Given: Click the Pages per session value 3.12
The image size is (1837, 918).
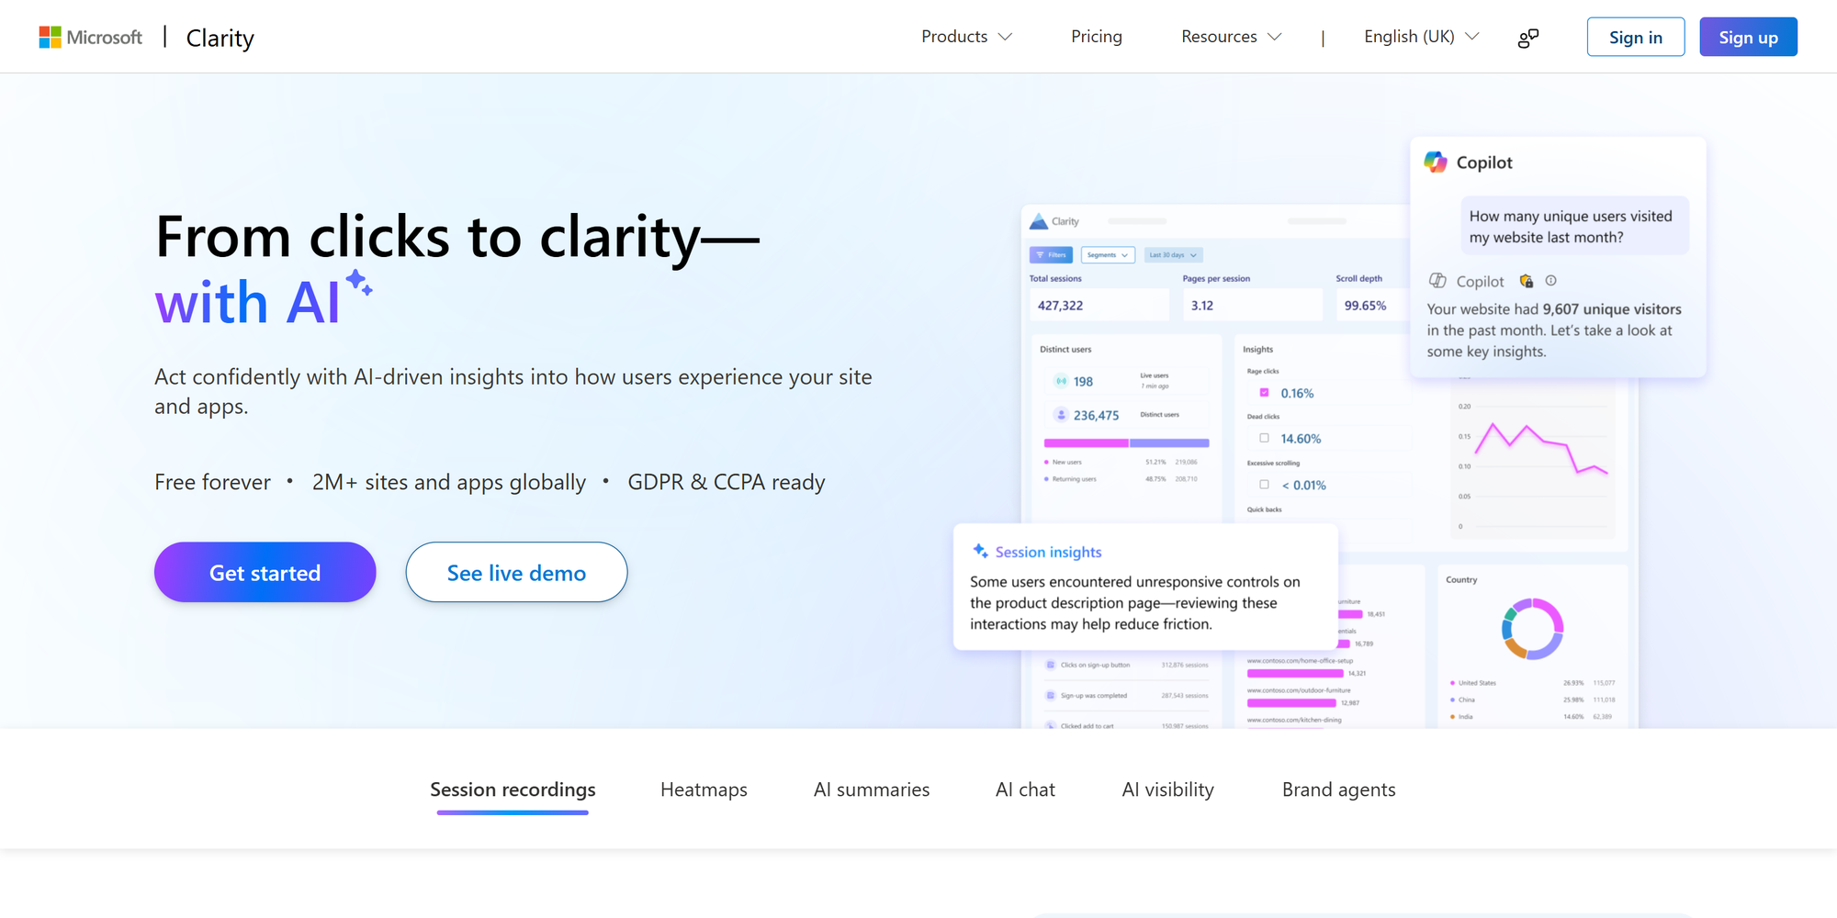Looking at the screenshot, I should 1202,305.
